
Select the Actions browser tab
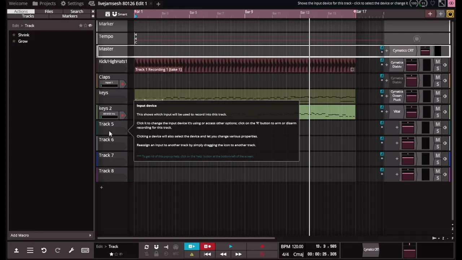[x=21, y=11]
